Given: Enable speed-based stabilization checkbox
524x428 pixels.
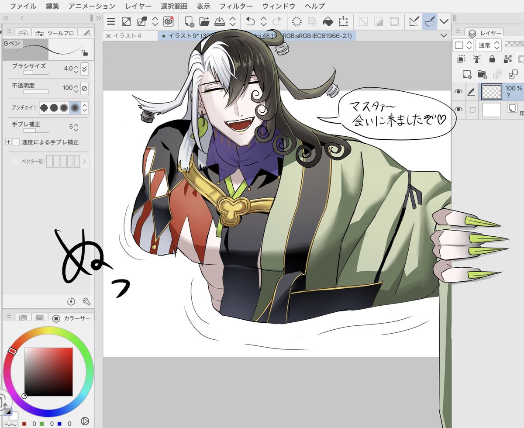Looking at the screenshot, I should coord(16,142).
